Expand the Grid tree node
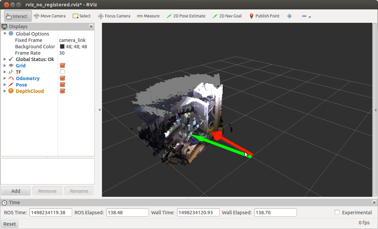Screen dimensions: 378x229 5,66
